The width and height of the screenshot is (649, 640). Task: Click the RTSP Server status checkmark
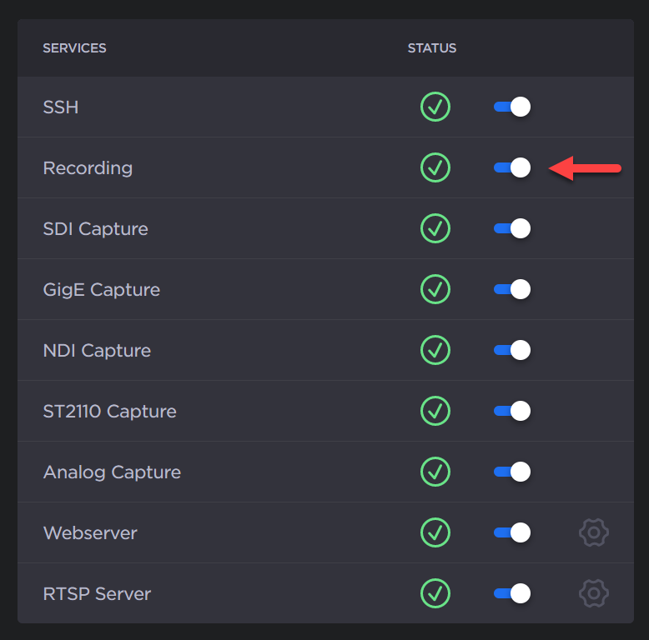435,593
